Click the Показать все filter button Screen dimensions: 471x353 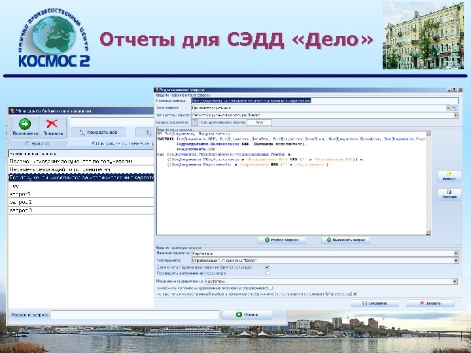click(x=98, y=132)
